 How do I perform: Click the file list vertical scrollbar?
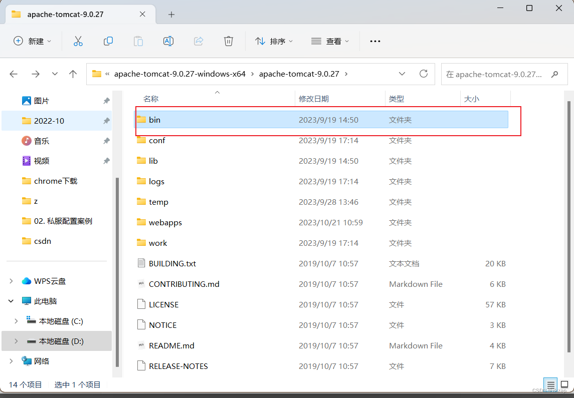[x=568, y=227]
